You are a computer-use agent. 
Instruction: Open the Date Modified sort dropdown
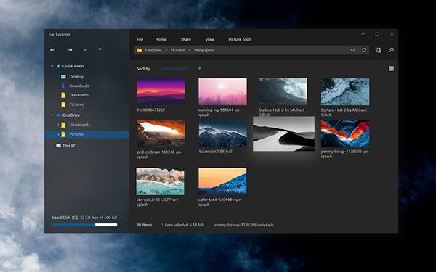pyautogui.click(x=174, y=69)
